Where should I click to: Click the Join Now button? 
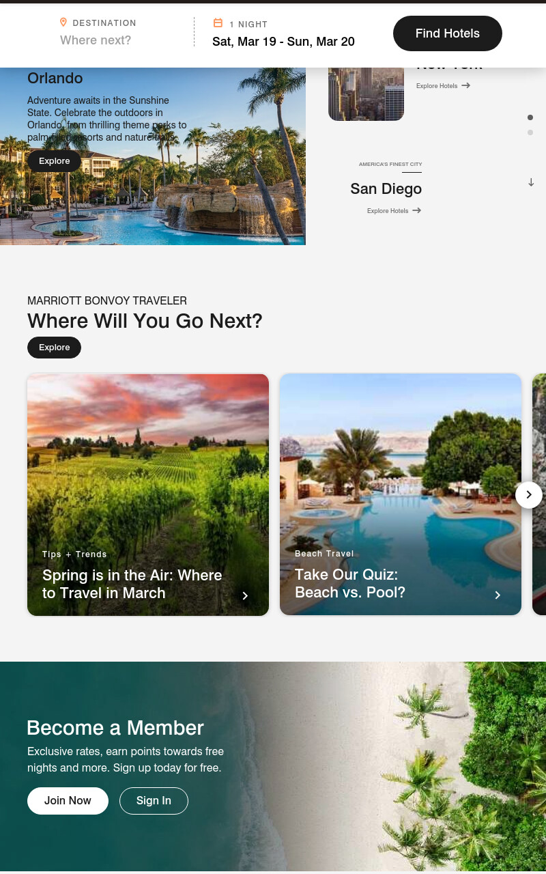point(68,801)
